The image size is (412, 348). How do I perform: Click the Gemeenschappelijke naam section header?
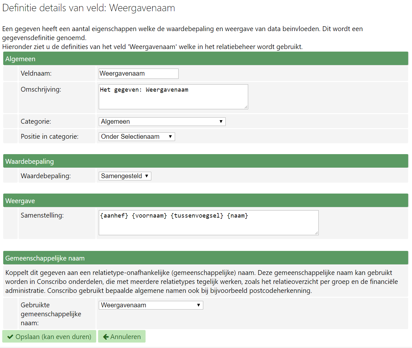[x=206, y=258]
